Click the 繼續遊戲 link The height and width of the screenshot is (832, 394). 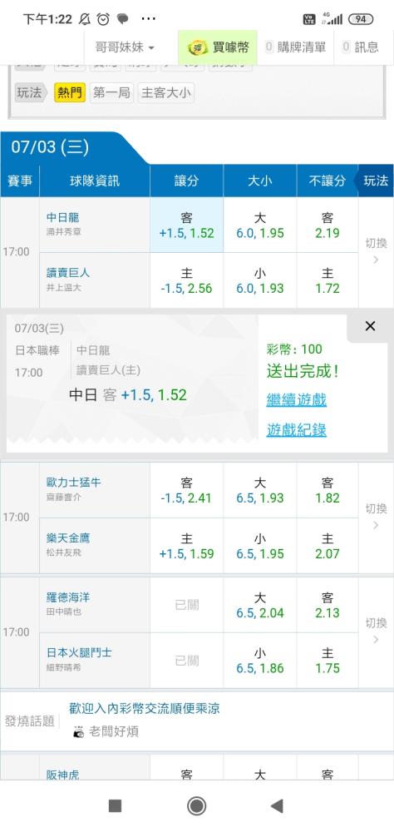coord(297,399)
